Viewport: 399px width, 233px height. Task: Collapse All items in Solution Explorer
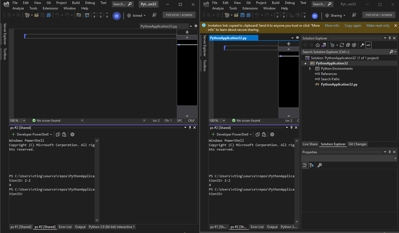click(348, 45)
